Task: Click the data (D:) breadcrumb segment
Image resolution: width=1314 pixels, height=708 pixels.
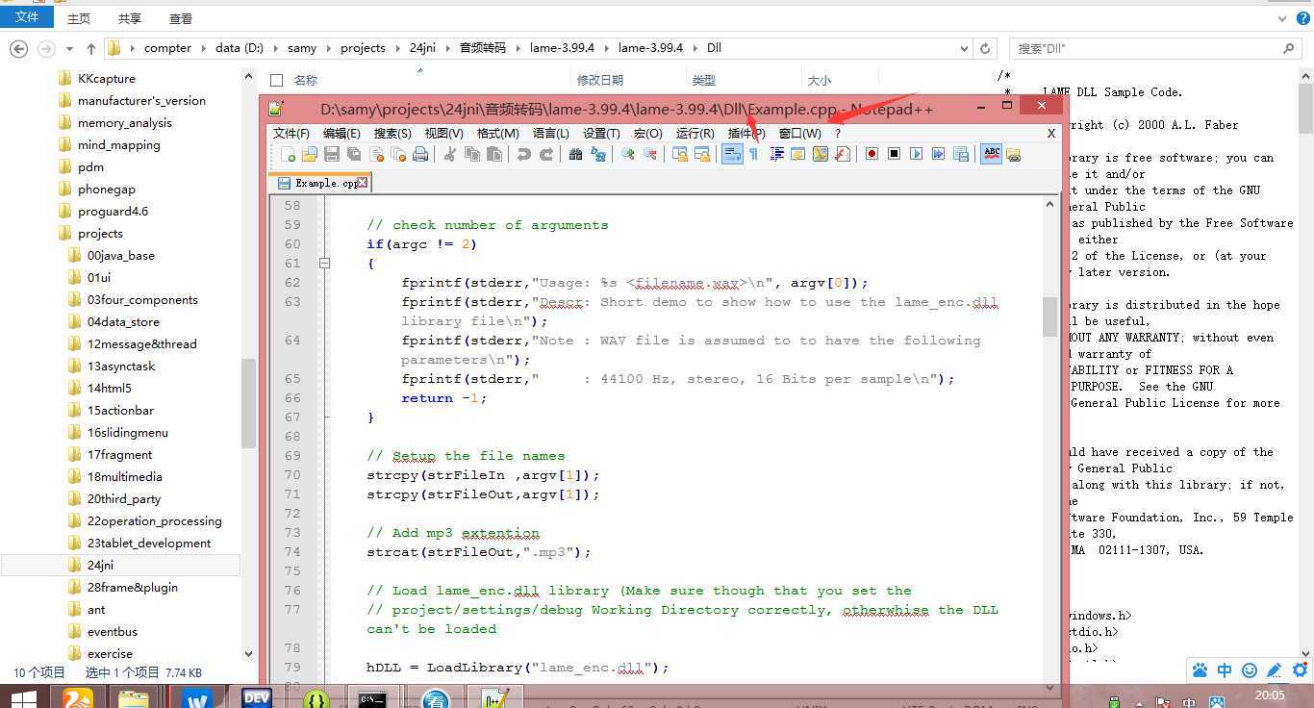Action: [x=239, y=48]
